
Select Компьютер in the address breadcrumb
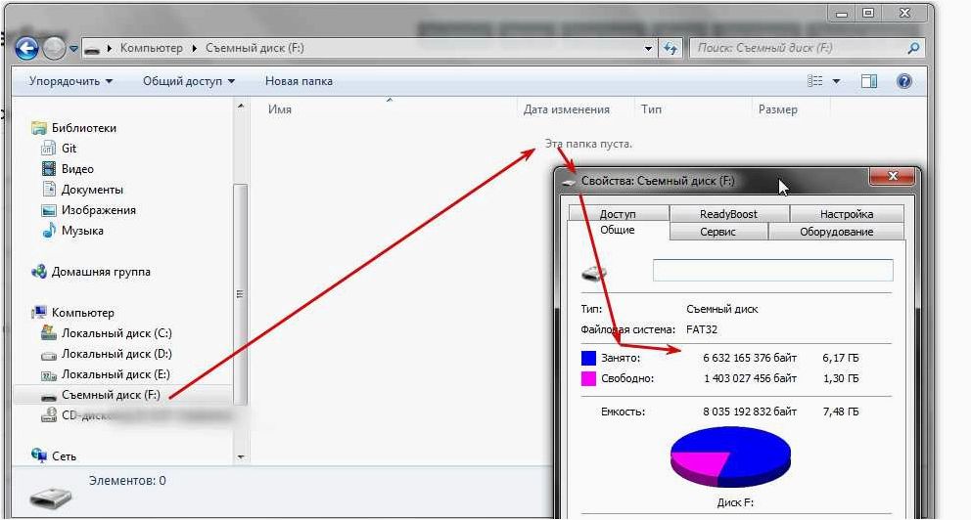coord(151,48)
